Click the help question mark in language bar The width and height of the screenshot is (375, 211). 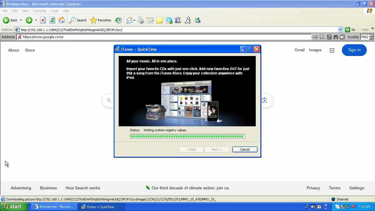(319, 207)
